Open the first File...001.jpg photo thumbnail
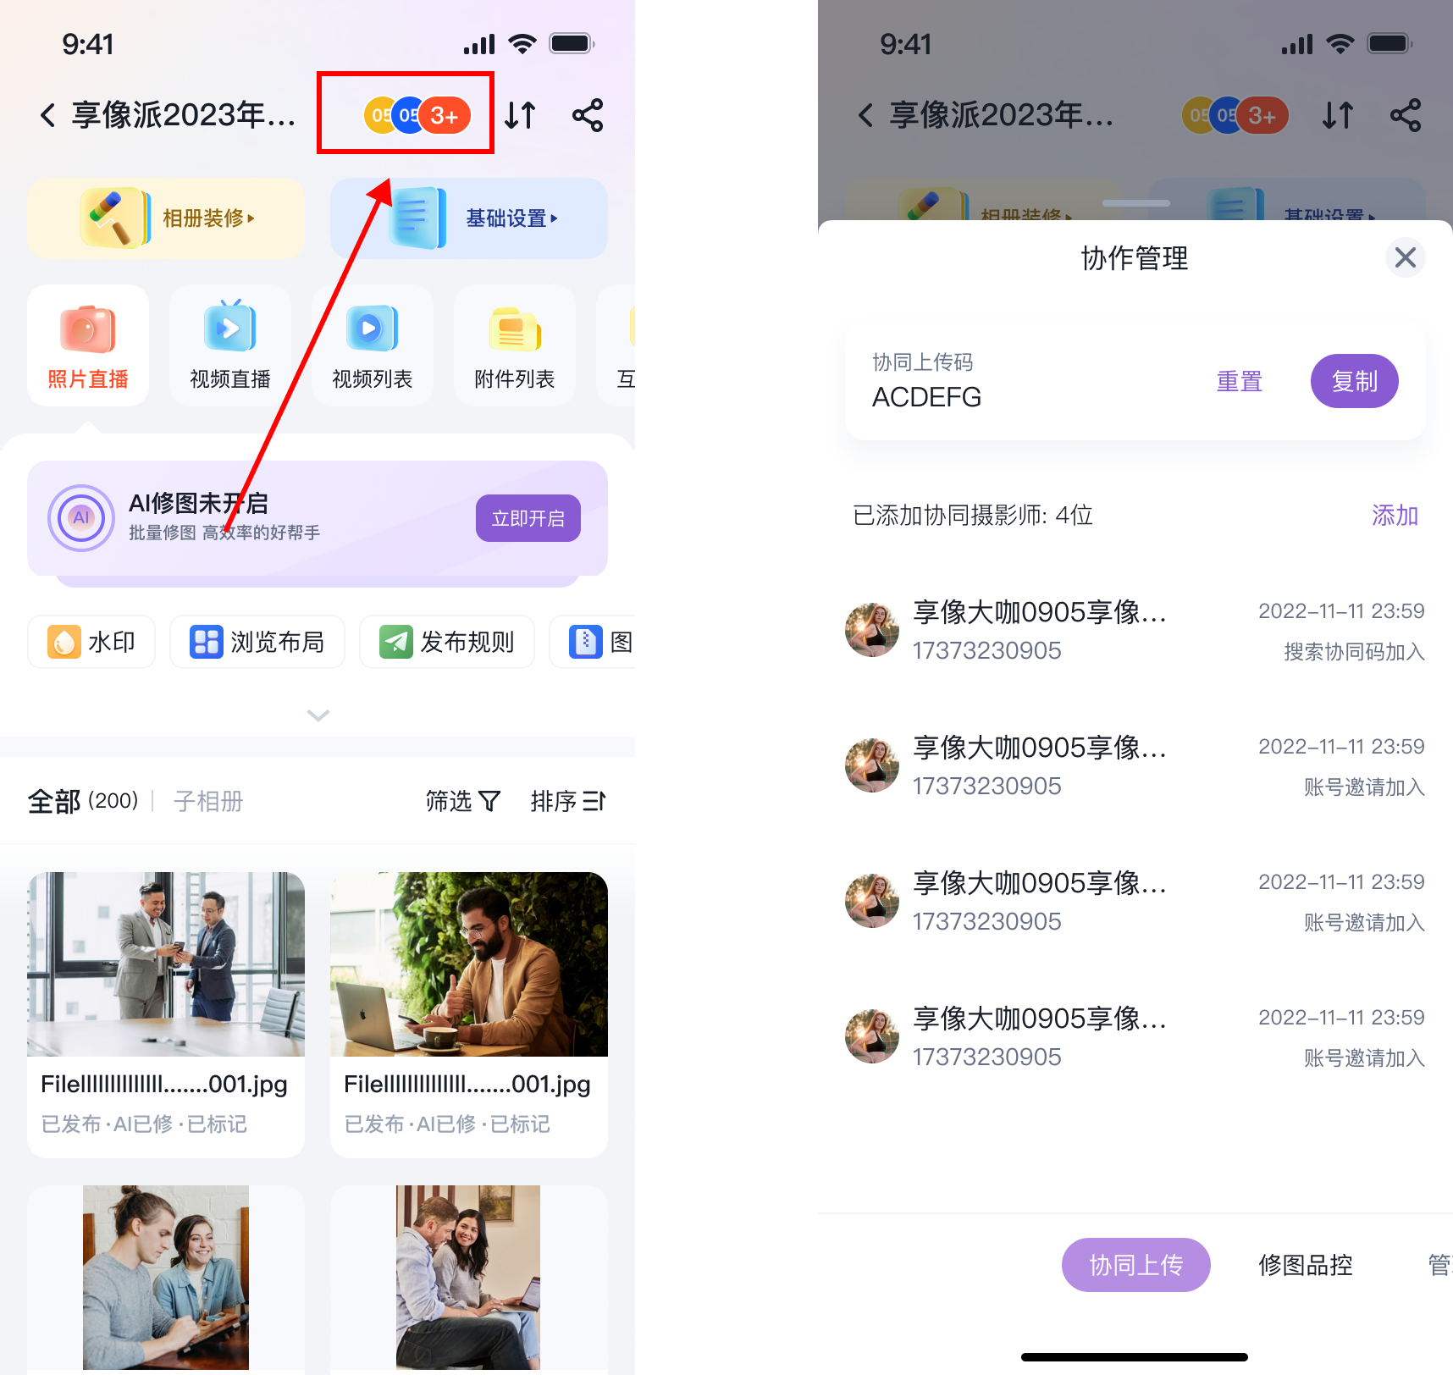The image size is (1453, 1375). click(x=166, y=964)
